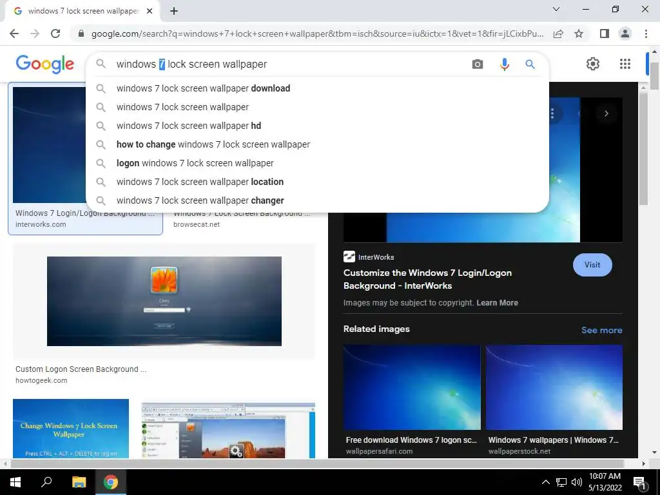Open the desktop screenshot thumbnail with gears
The height and width of the screenshot is (495, 660).
tap(228, 430)
